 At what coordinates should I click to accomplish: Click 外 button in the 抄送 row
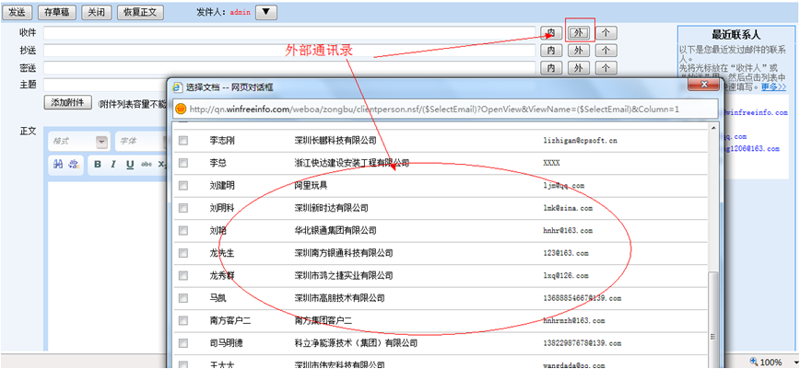tap(578, 51)
